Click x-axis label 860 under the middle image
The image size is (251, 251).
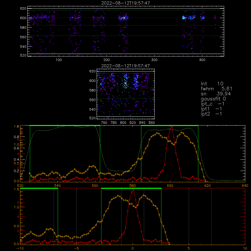[x=152, y=123]
